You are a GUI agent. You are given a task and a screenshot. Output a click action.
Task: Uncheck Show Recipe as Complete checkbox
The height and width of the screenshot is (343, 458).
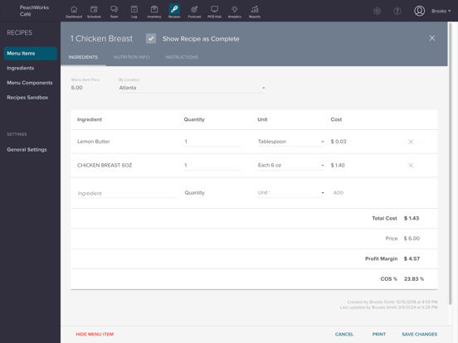[151, 38]
